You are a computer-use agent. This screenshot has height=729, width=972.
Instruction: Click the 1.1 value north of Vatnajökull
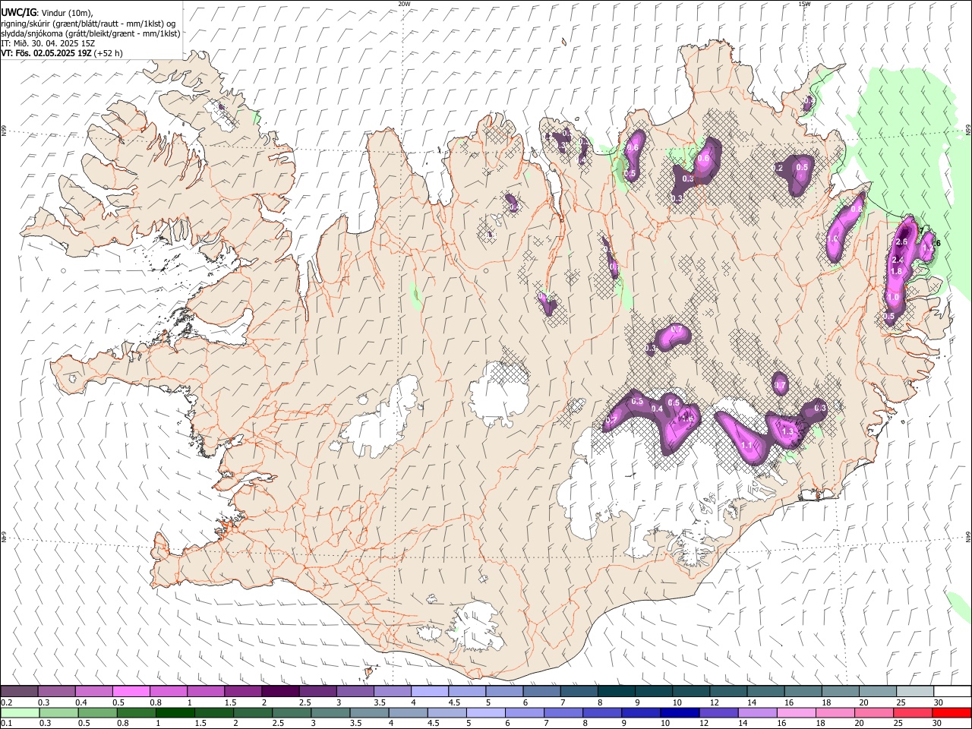coord(746,446)
